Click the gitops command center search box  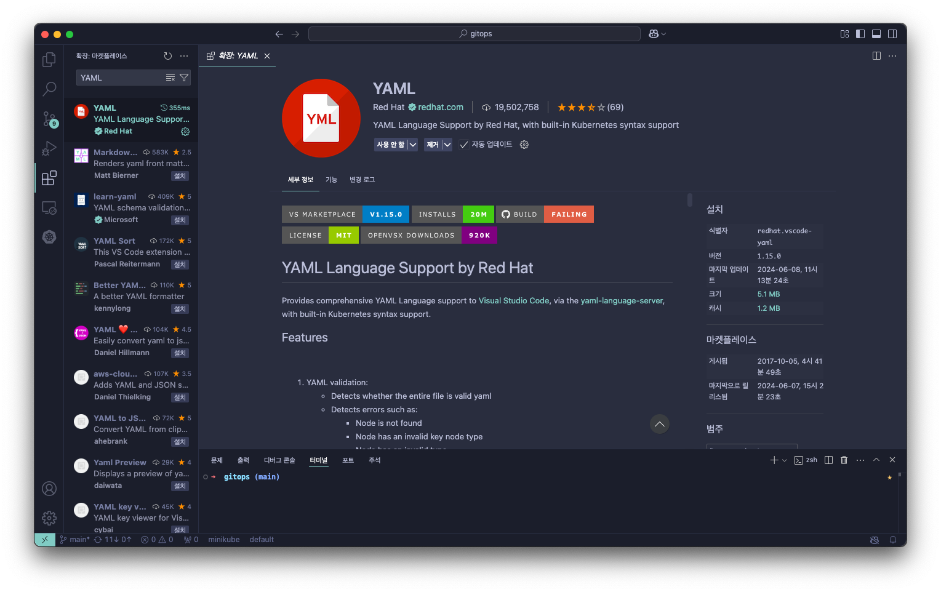click(475, 34)
